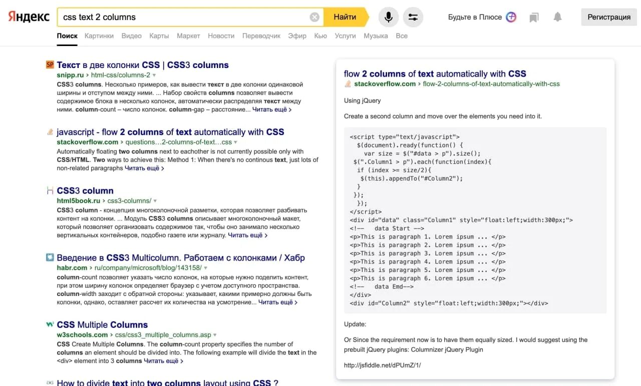
Task: Click the jQuery code block in answer card
Action: pos(475,220)
